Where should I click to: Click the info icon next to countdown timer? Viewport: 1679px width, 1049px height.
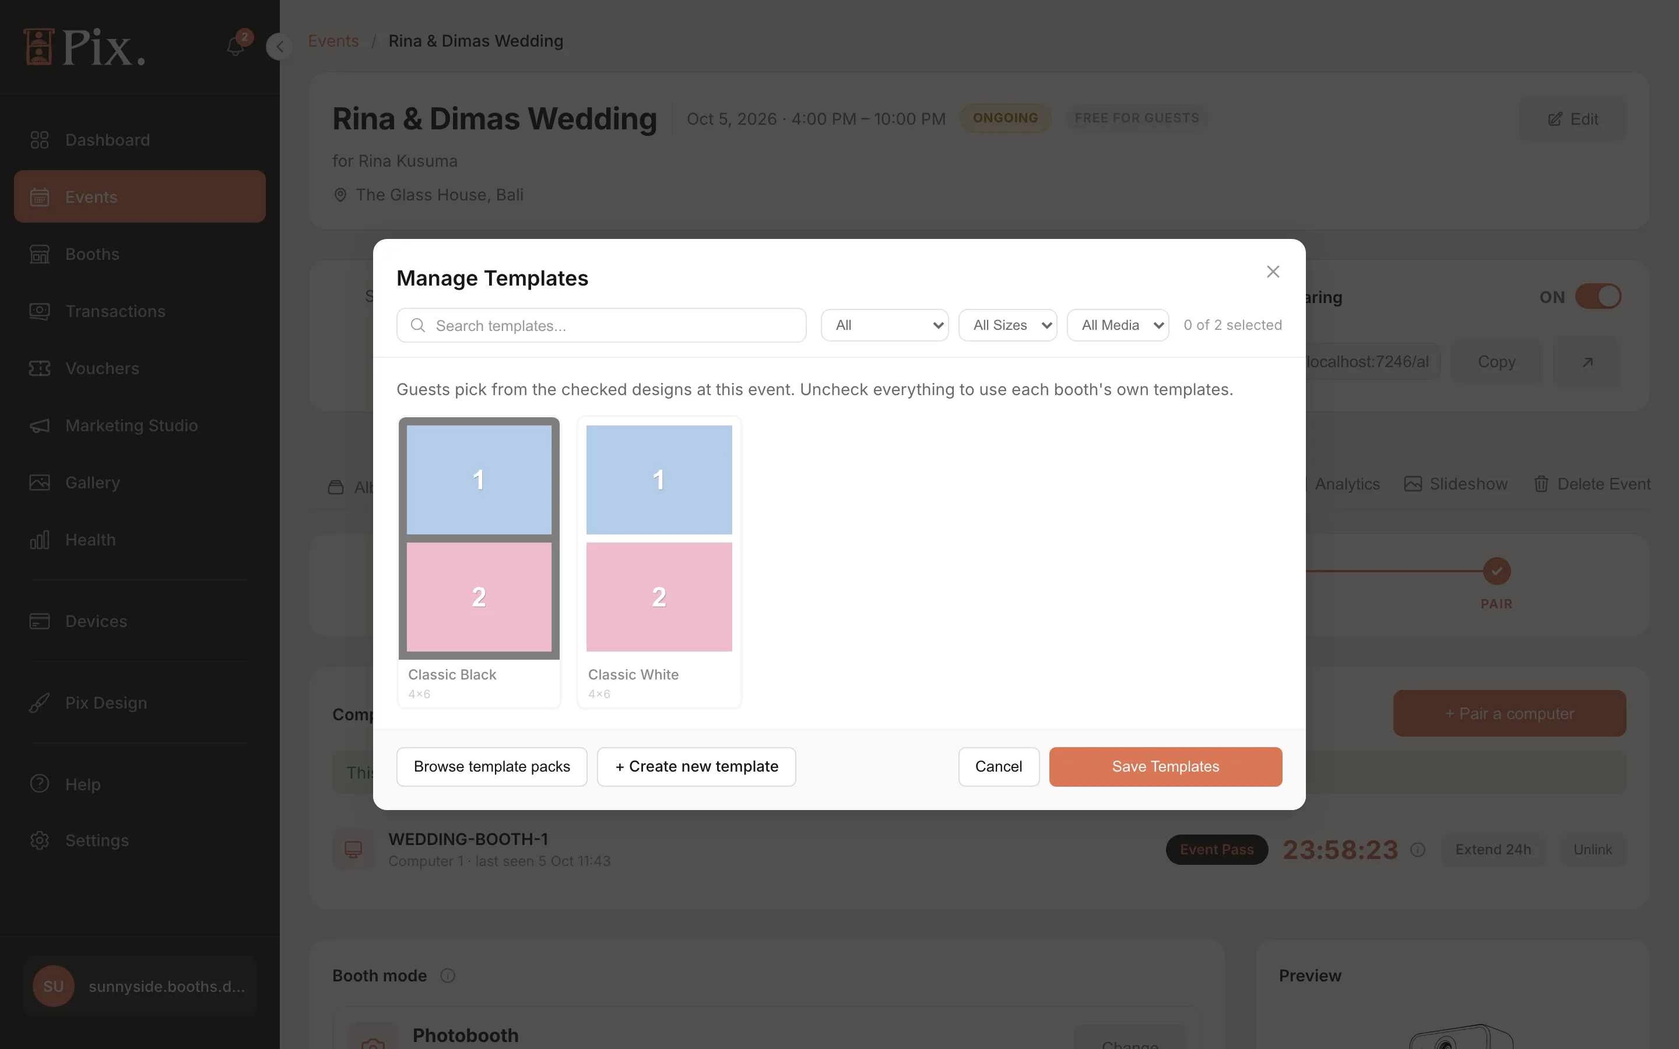[1417, 849]
